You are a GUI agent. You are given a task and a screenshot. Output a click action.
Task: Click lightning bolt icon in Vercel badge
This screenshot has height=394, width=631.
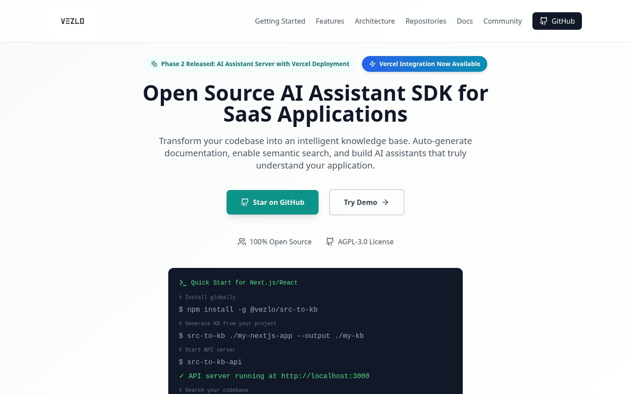point(372,64)
